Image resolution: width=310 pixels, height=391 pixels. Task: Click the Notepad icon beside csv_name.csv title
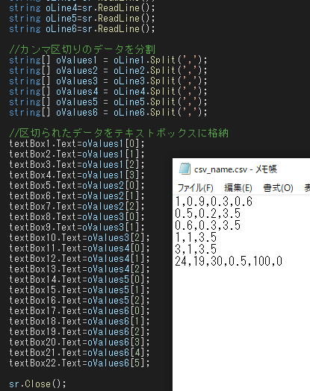tap(185, 169)
